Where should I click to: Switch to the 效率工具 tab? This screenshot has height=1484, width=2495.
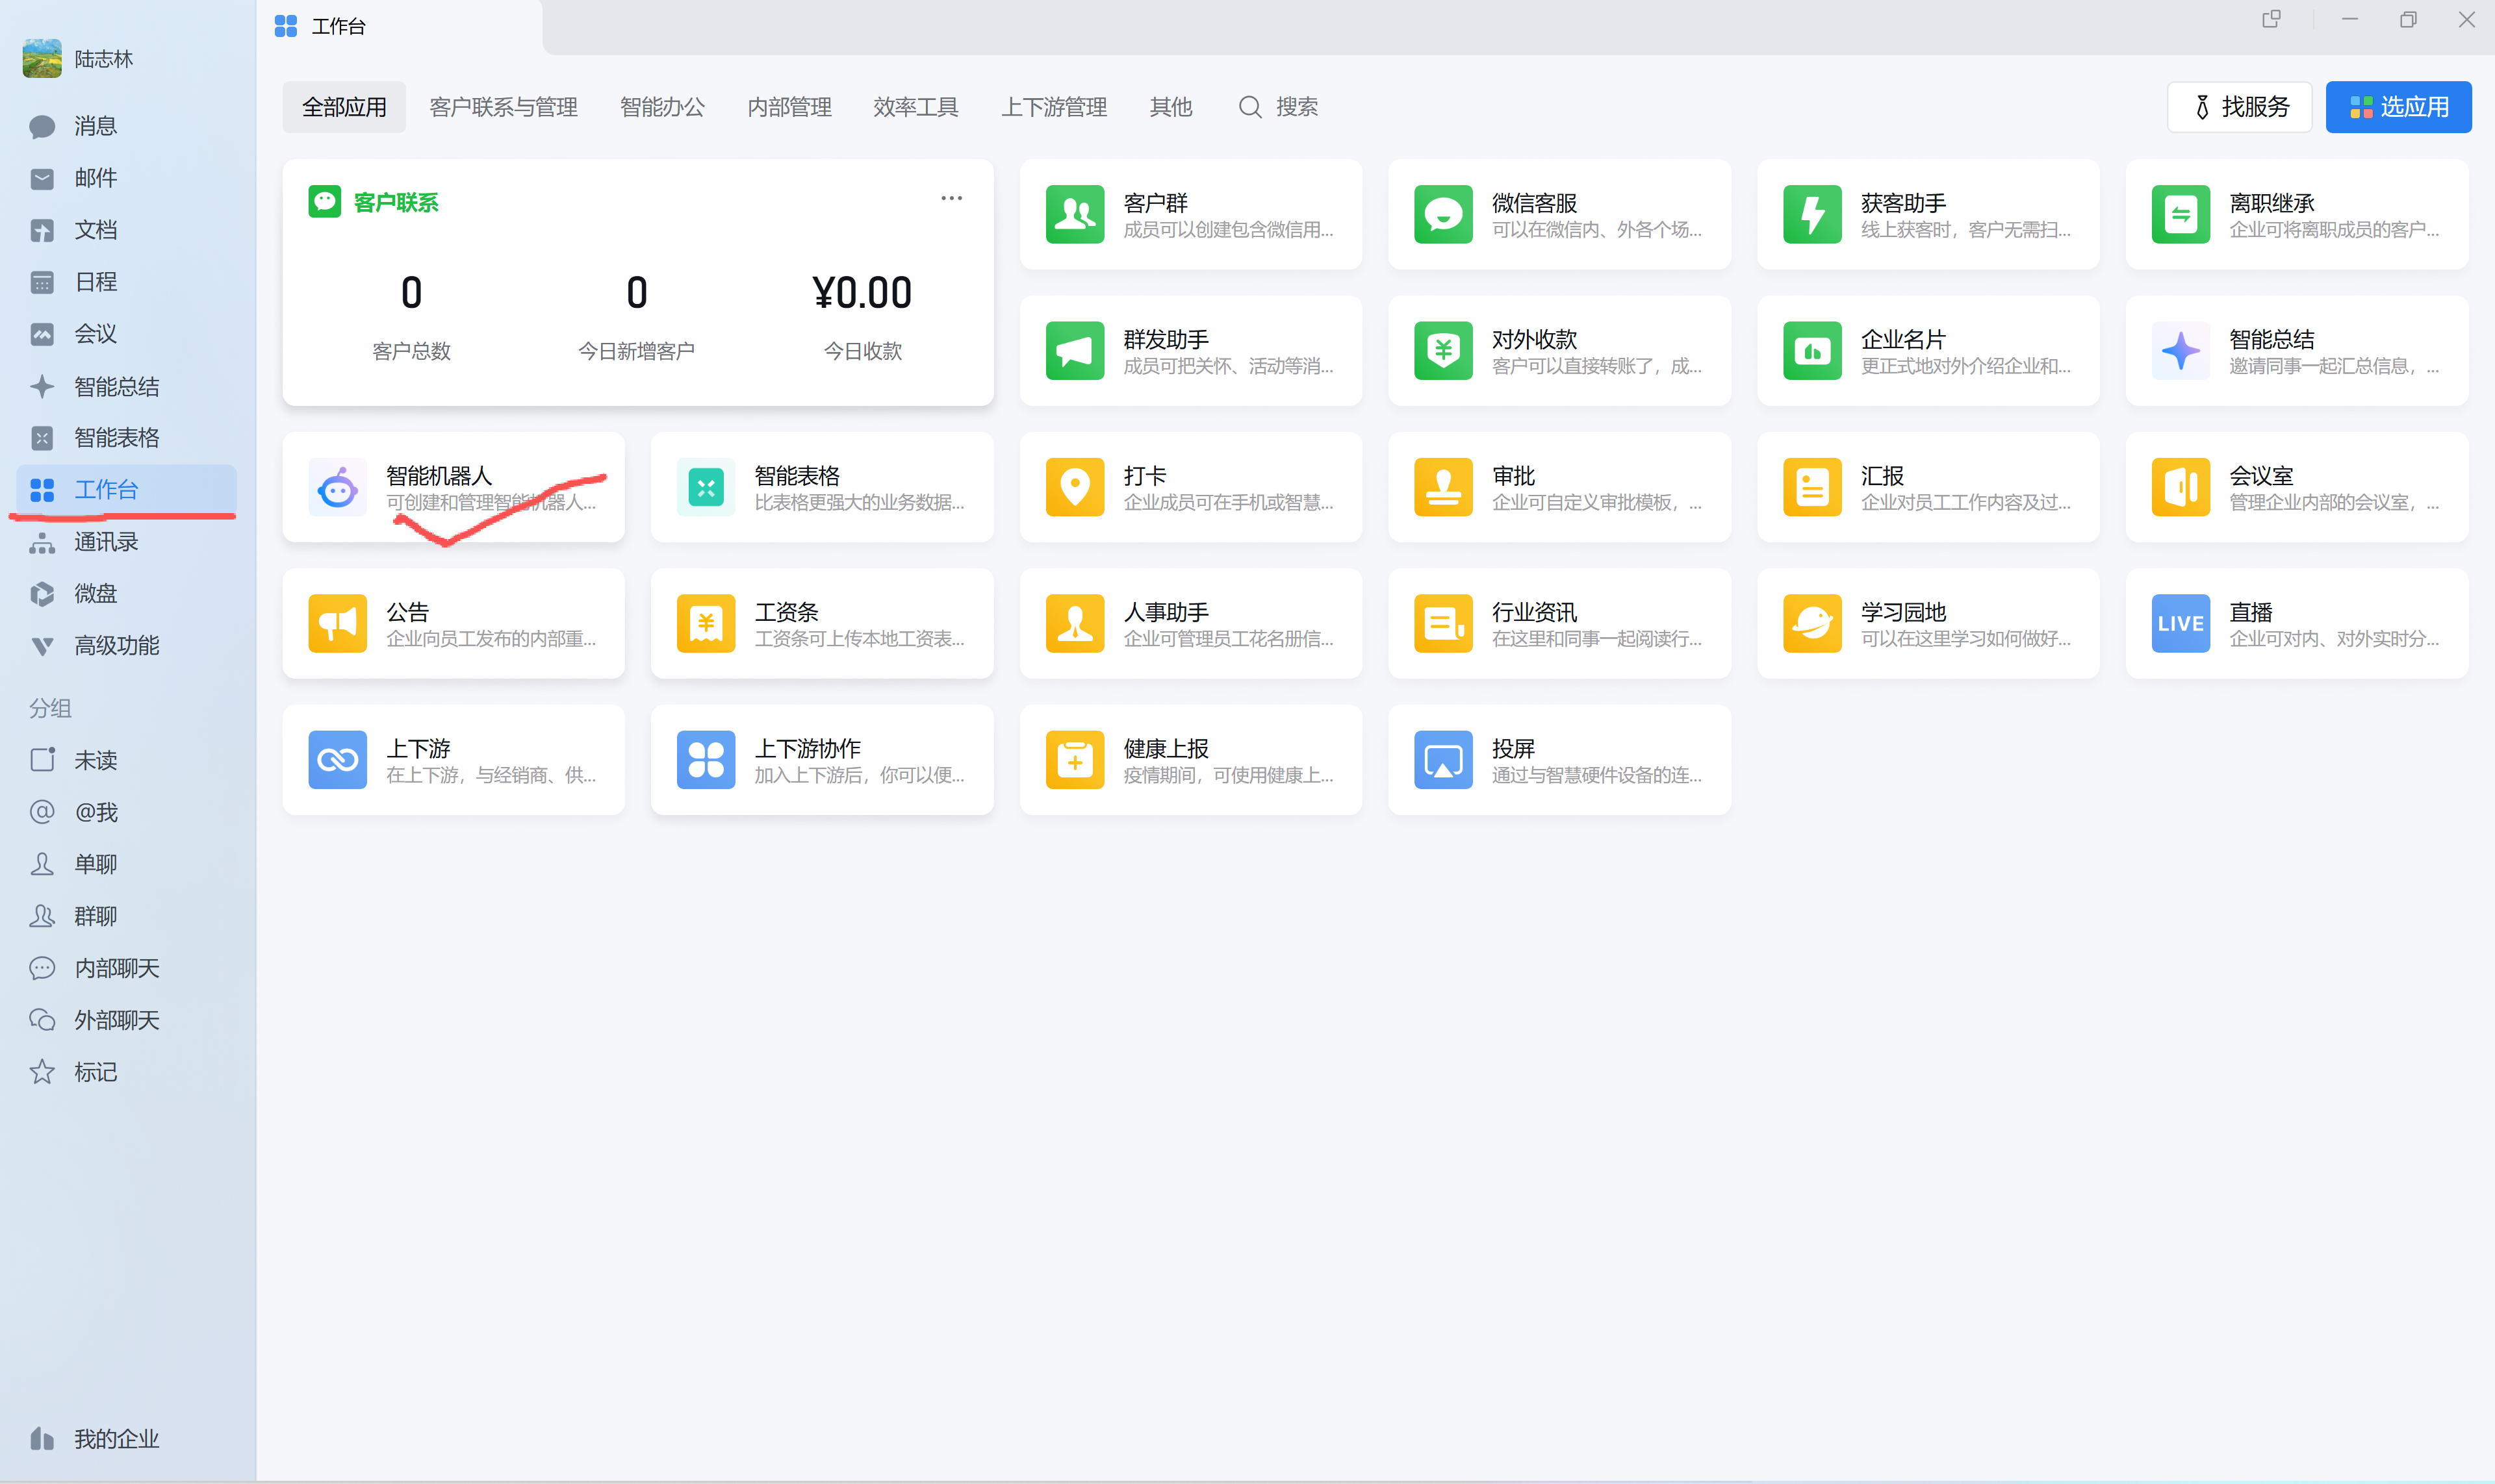(x=915, y=107)
